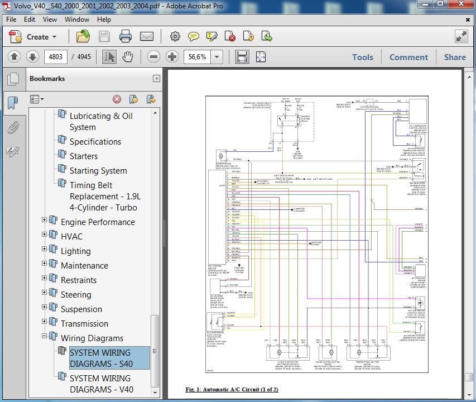This screenshot has height=402, width=476.
Task: Show the Attachments paperclip panel
Action: coord(13,127)
